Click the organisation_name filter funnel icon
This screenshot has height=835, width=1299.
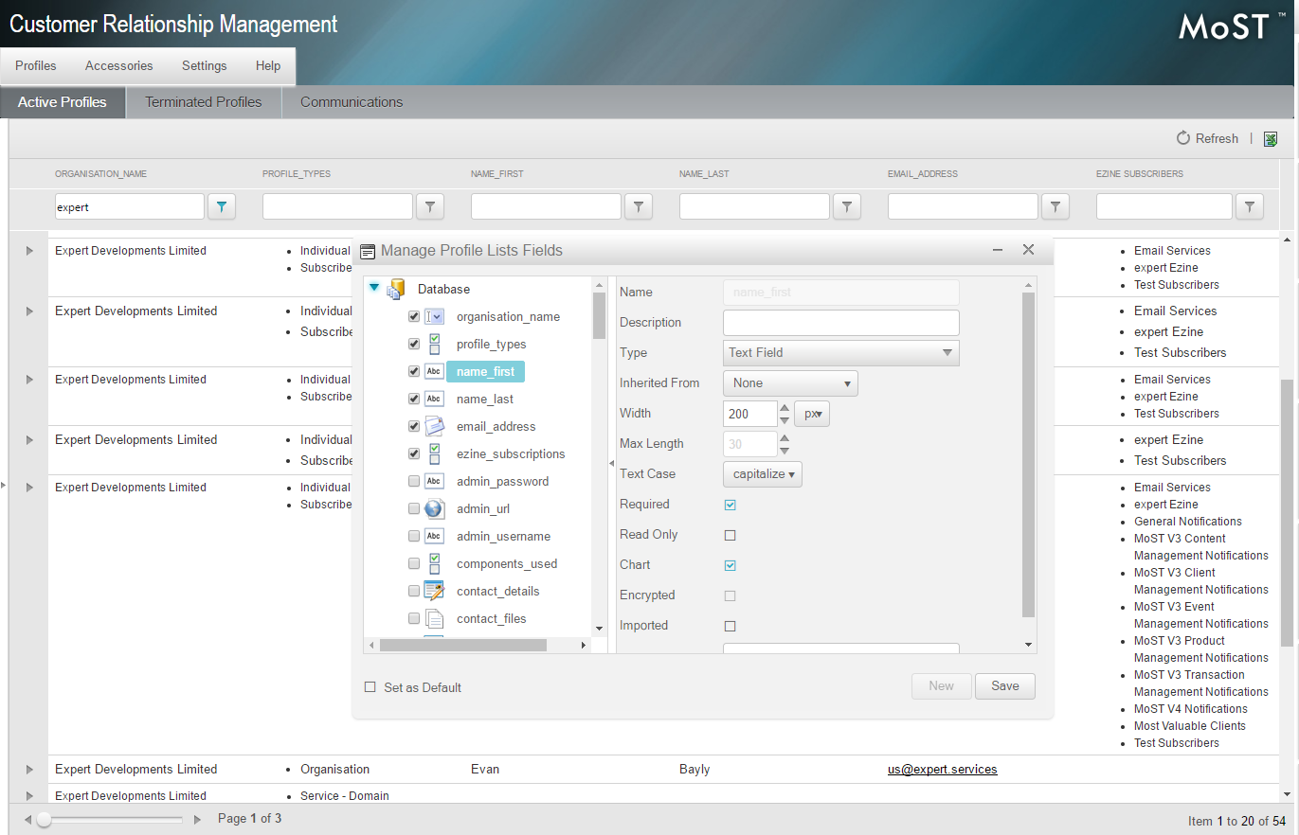tap(221, 206)
